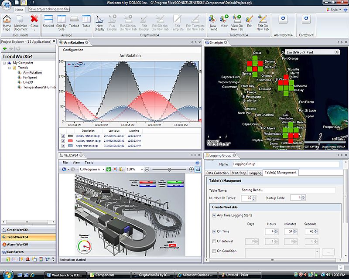Viewport: 349px width, 279px height.
Task: Click the back arrow in VE_USPS4 viewer
Action: click(64, 169)
